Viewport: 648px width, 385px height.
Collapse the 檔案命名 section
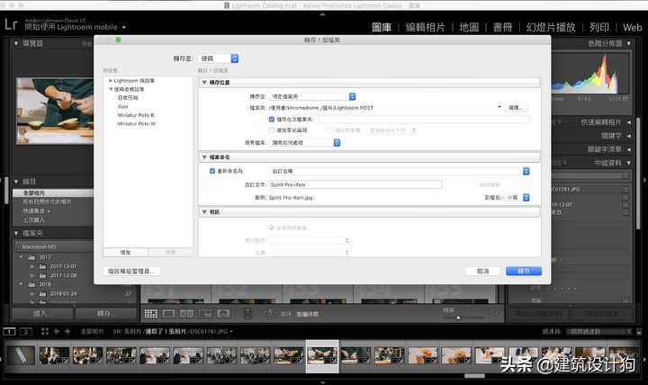pos(204,157)
